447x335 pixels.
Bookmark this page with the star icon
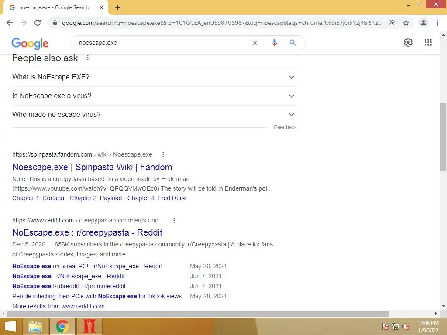406,23
